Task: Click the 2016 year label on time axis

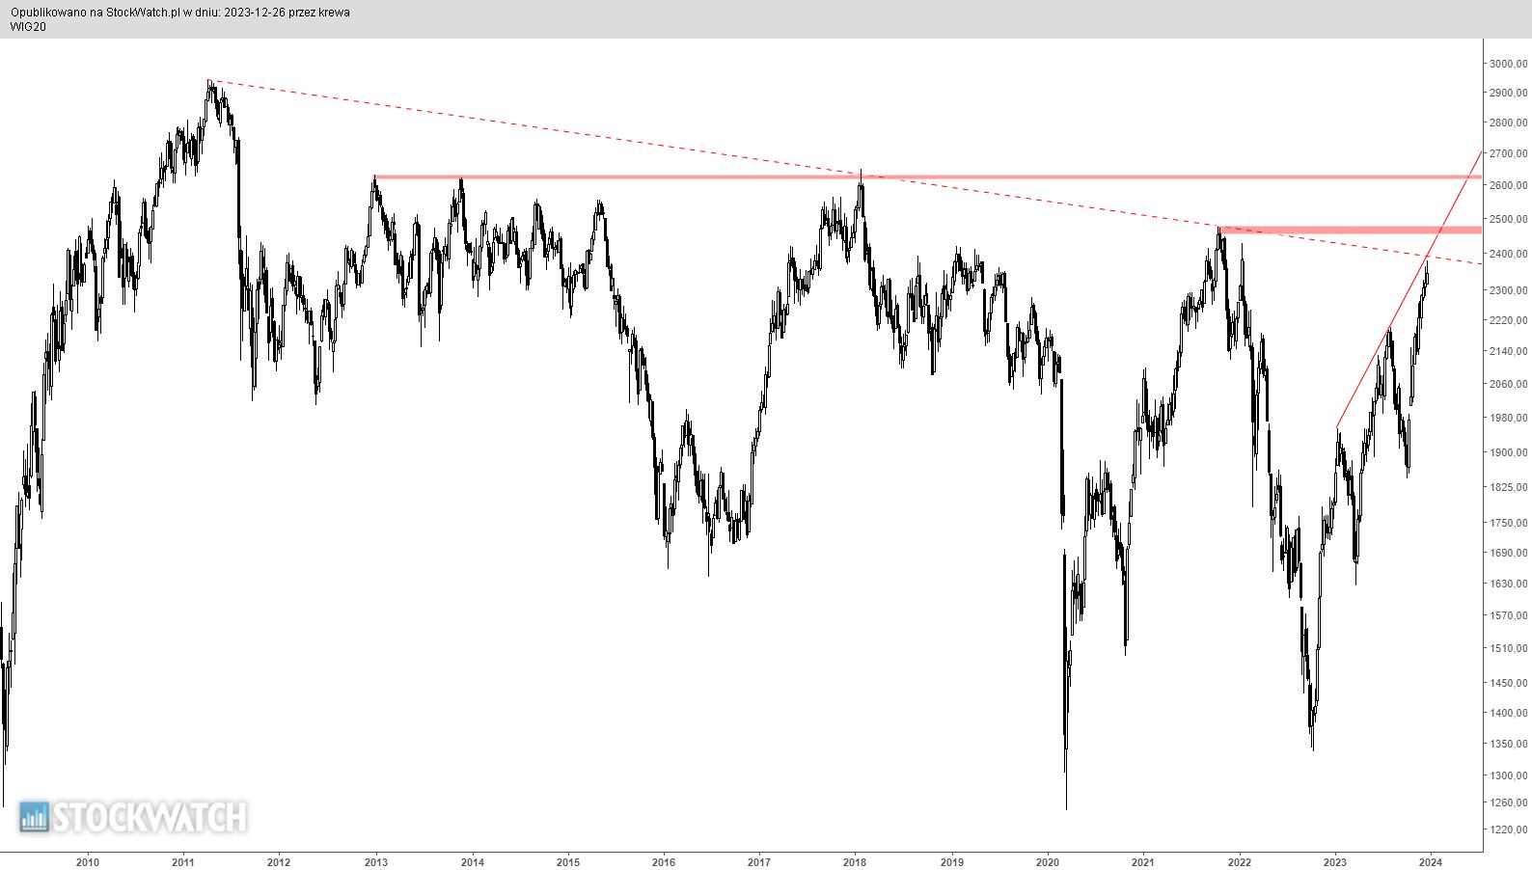Action: tap(664, 862)
